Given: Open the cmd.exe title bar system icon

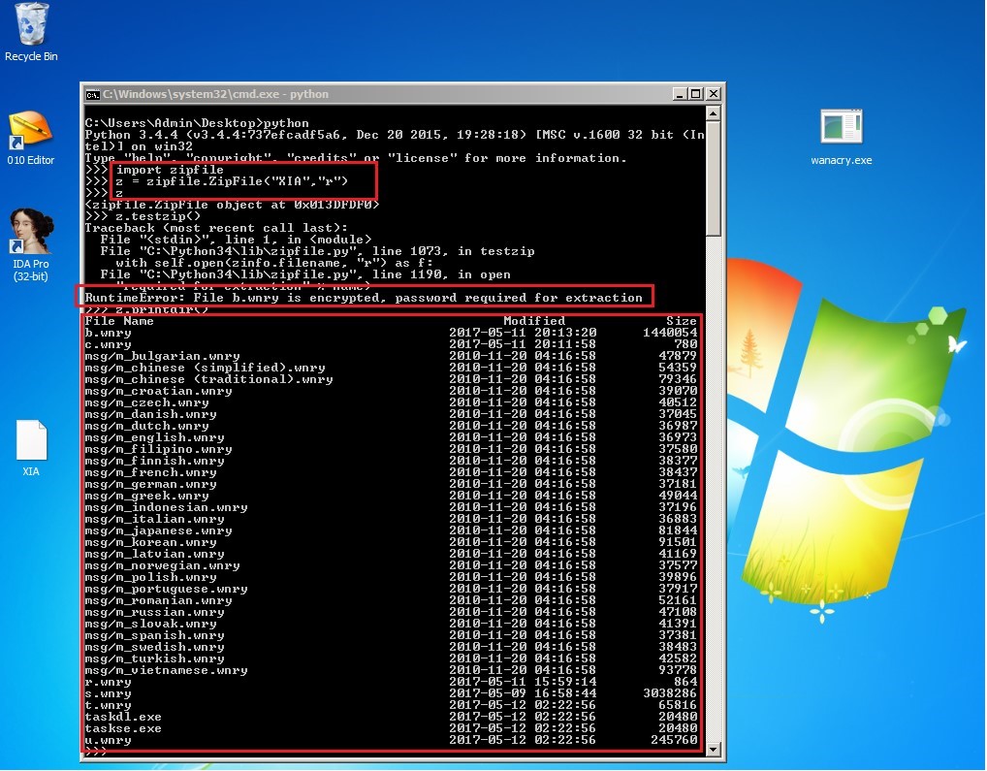Looking at the screenshot, I should click(92, 94).
